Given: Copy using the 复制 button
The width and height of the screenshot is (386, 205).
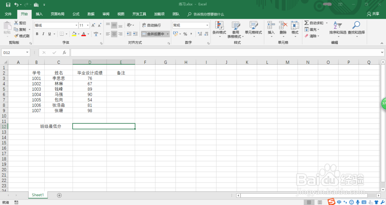Looking at the screenshot, I should (20, 29).
